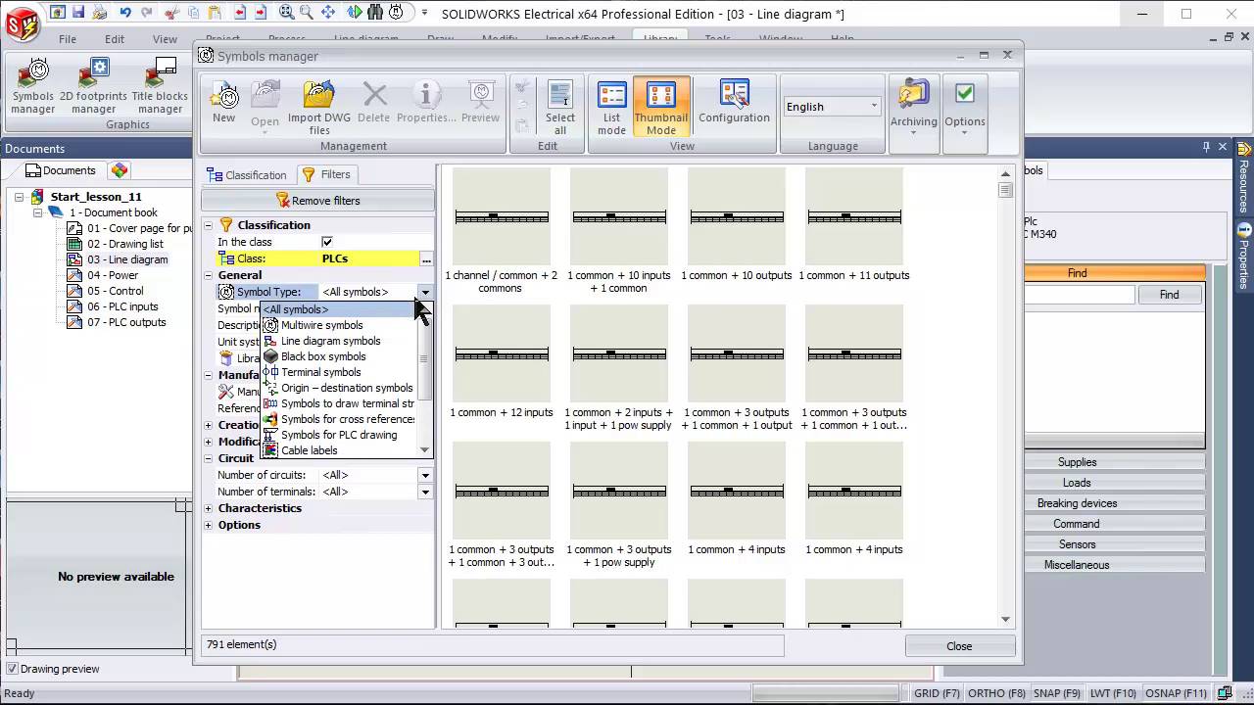Select 03 - Line diagram in tree
Screen dimensions: 1254x705
[127, 259]
